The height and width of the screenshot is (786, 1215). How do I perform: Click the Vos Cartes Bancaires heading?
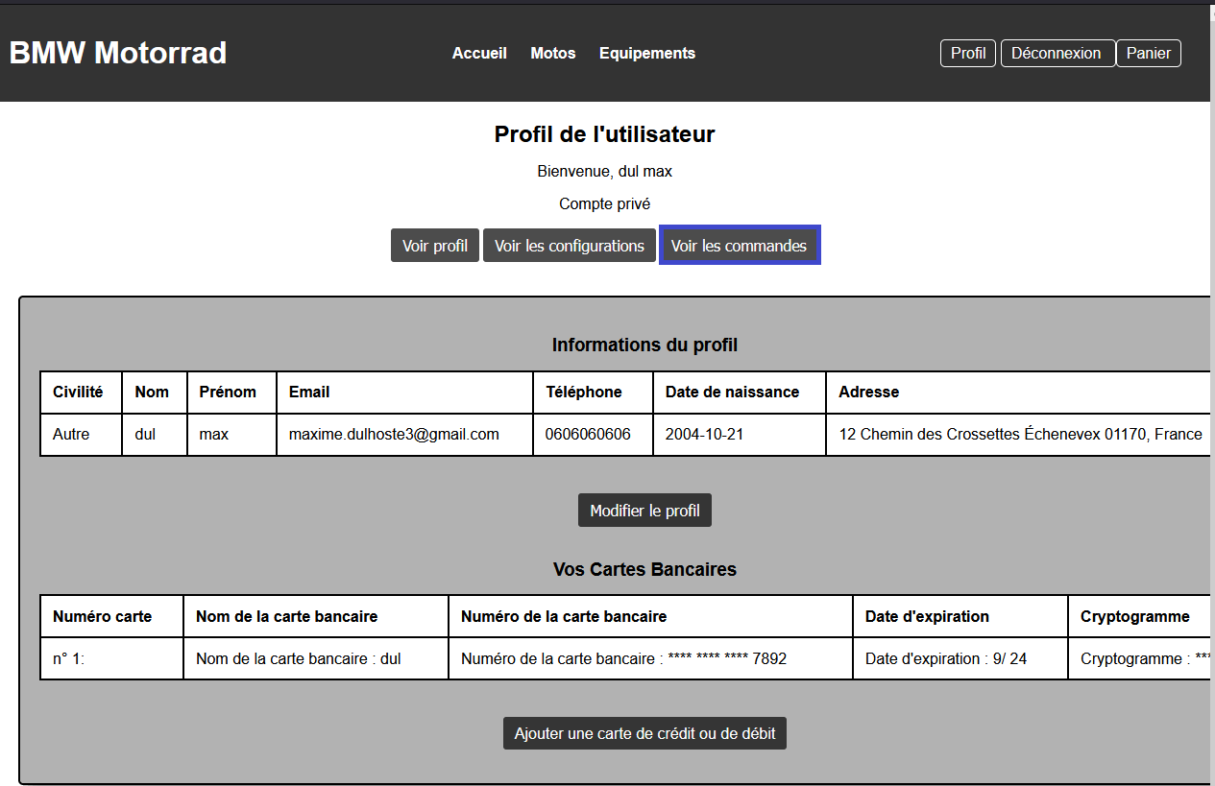(644, 569)
